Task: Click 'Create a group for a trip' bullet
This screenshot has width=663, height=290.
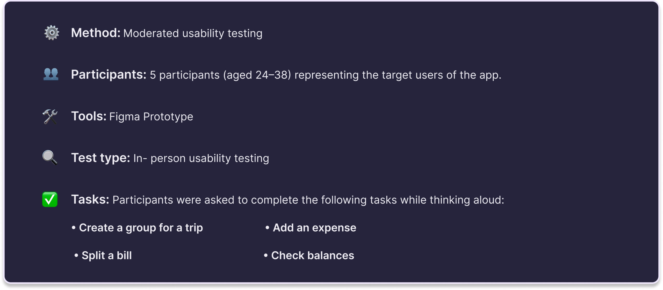Action: [137, 228]
